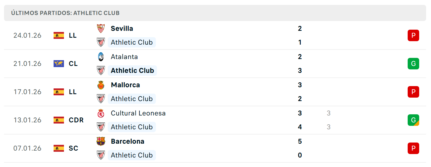
Task: Click the Atalanta club crest
Action: [x=101, y=57]
